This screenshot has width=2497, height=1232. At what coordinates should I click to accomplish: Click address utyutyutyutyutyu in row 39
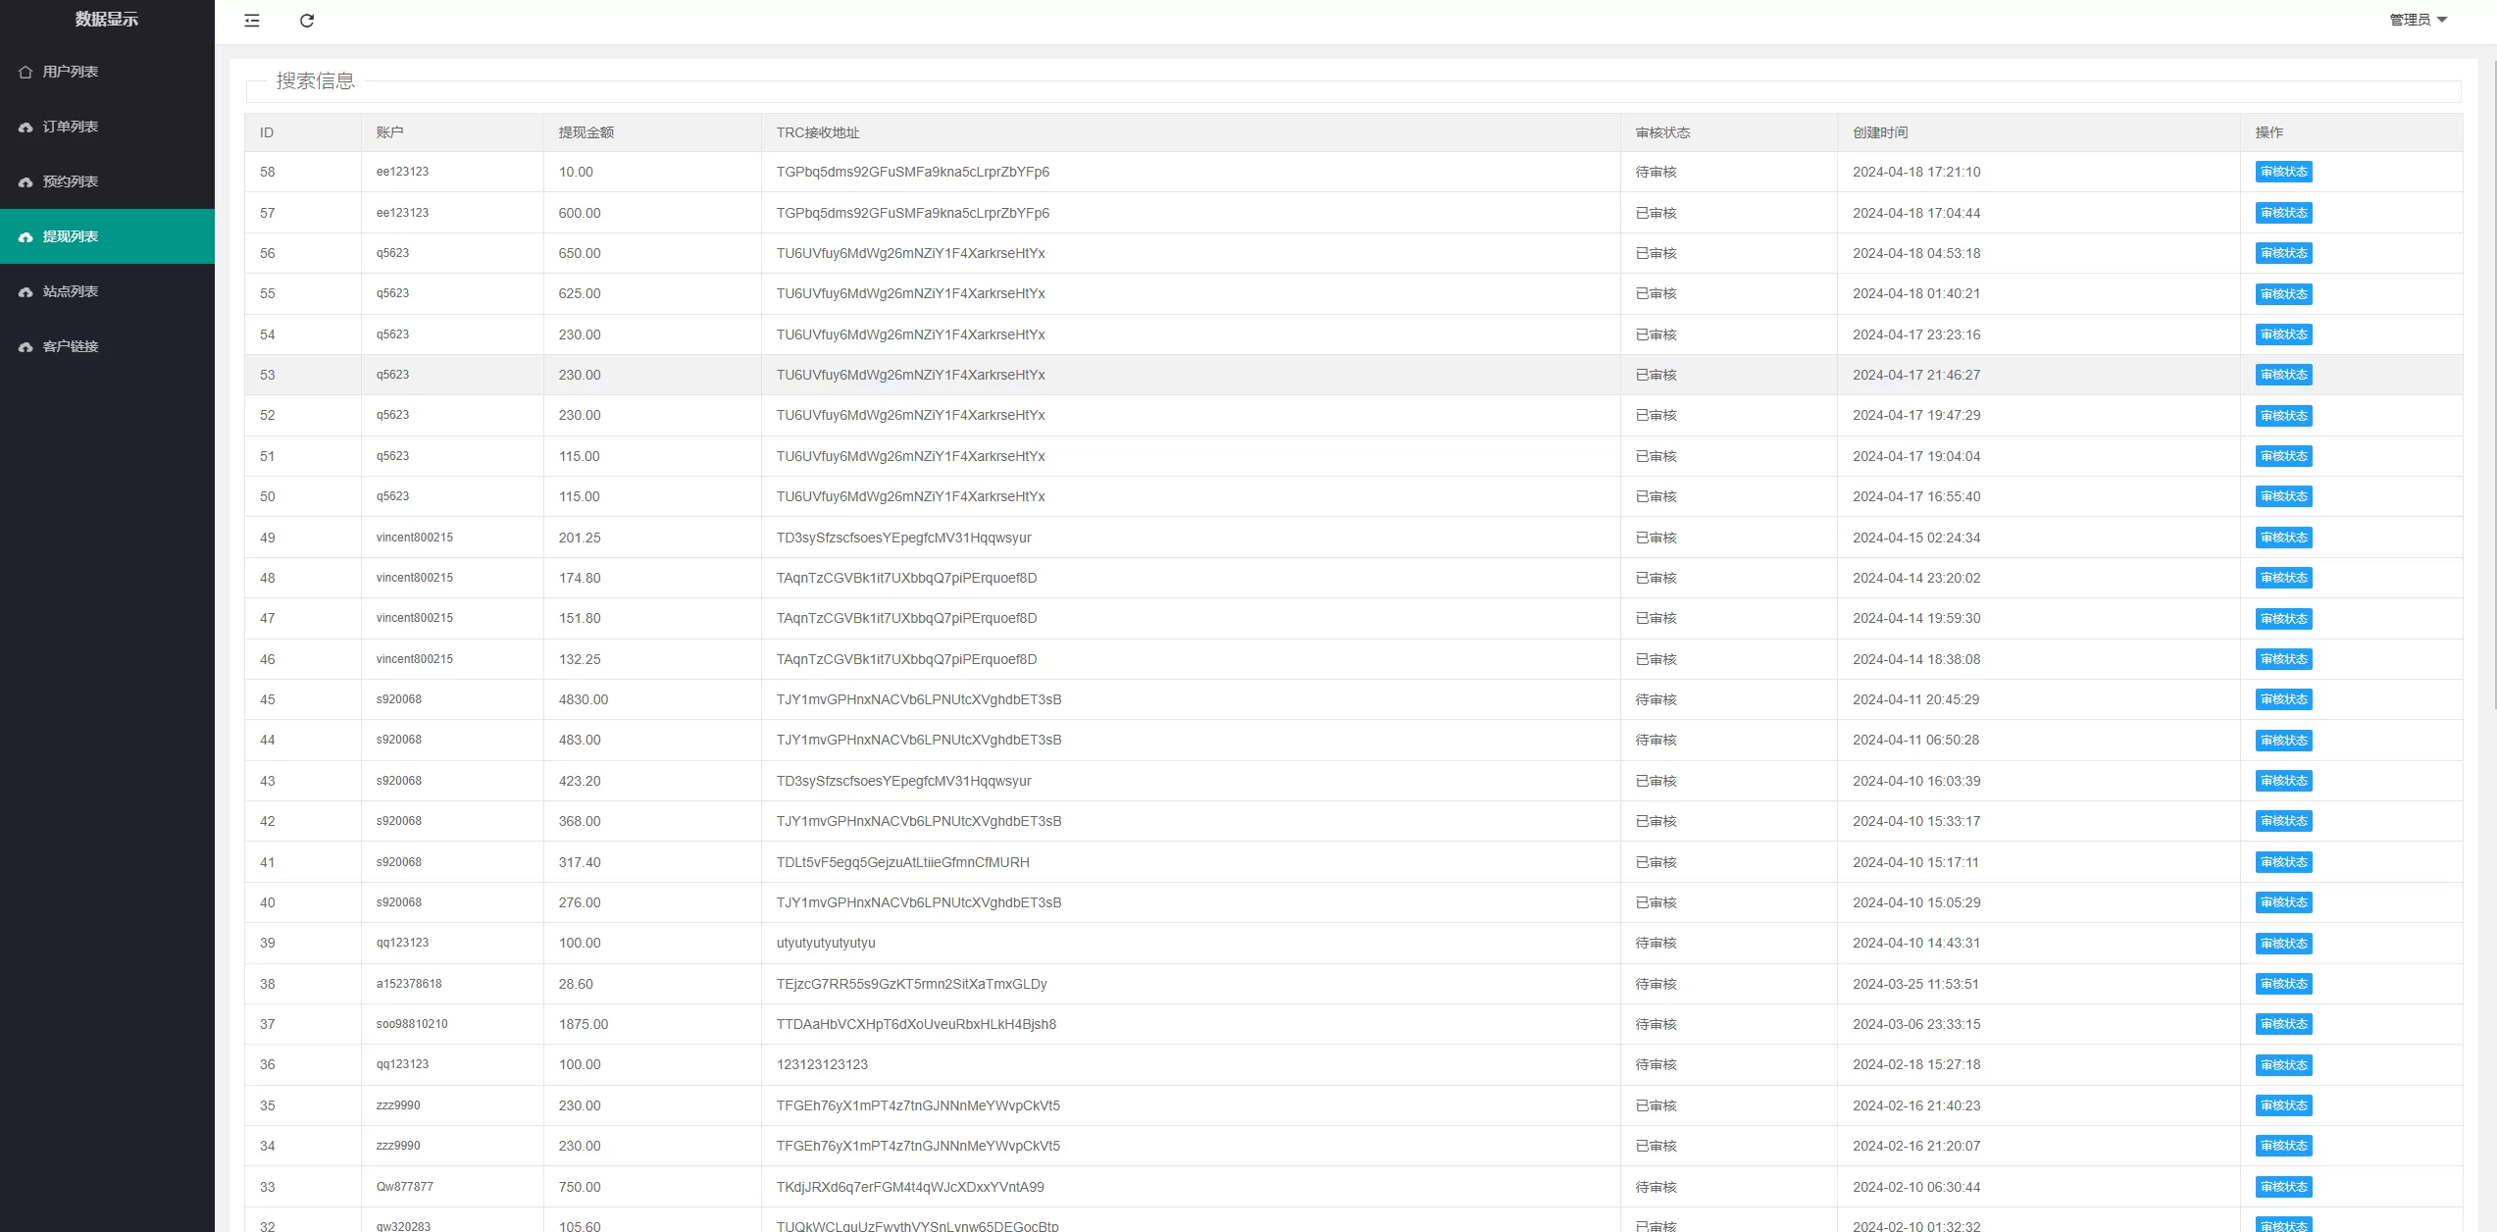(x=826, y=943)
